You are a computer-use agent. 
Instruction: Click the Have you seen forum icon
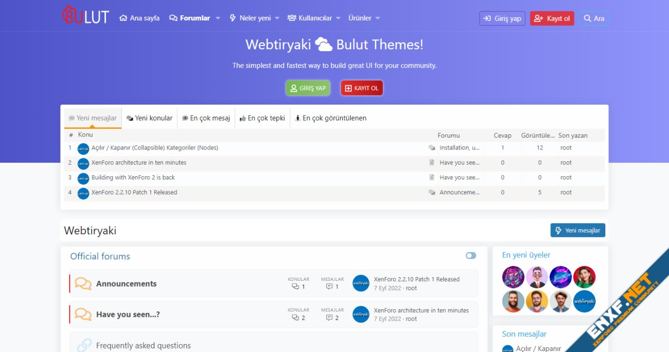83,314
